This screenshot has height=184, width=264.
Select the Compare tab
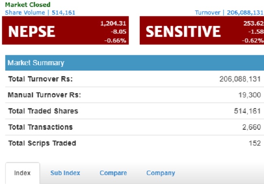[x=113, y=173]
